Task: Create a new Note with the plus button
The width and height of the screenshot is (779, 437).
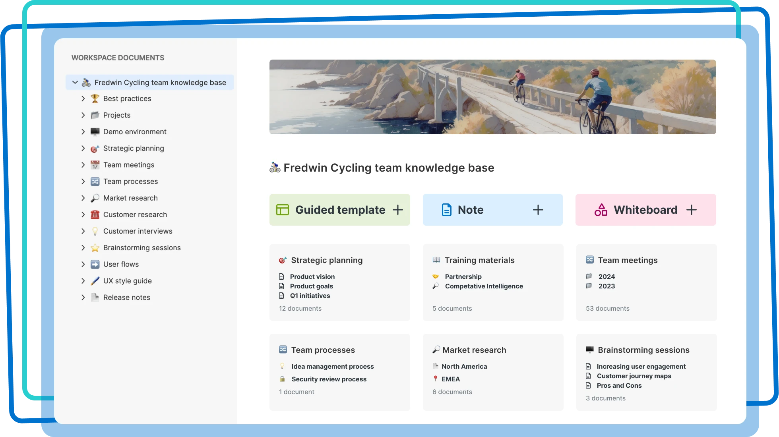Action: pyautogui.click(x=538, y=210)
